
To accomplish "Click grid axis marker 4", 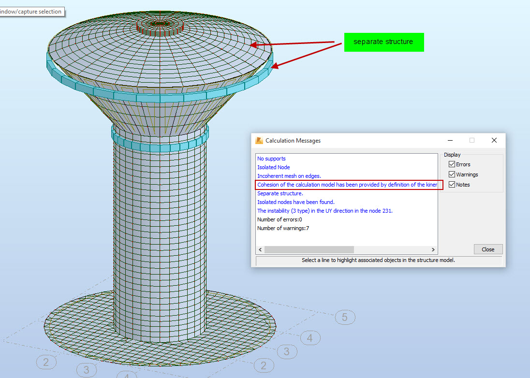I will pos(310,338).
